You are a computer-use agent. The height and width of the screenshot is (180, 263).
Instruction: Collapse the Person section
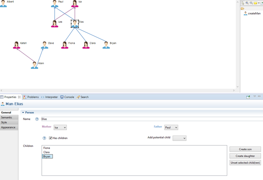23,113
